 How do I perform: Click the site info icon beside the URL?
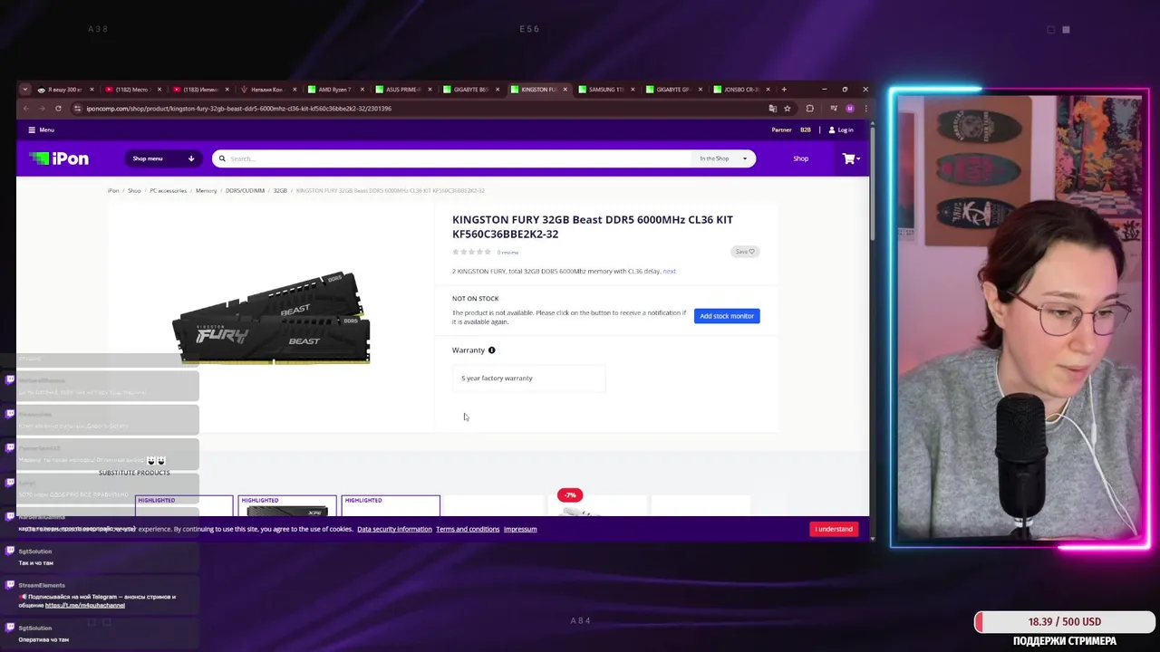(x=78, y=108)
